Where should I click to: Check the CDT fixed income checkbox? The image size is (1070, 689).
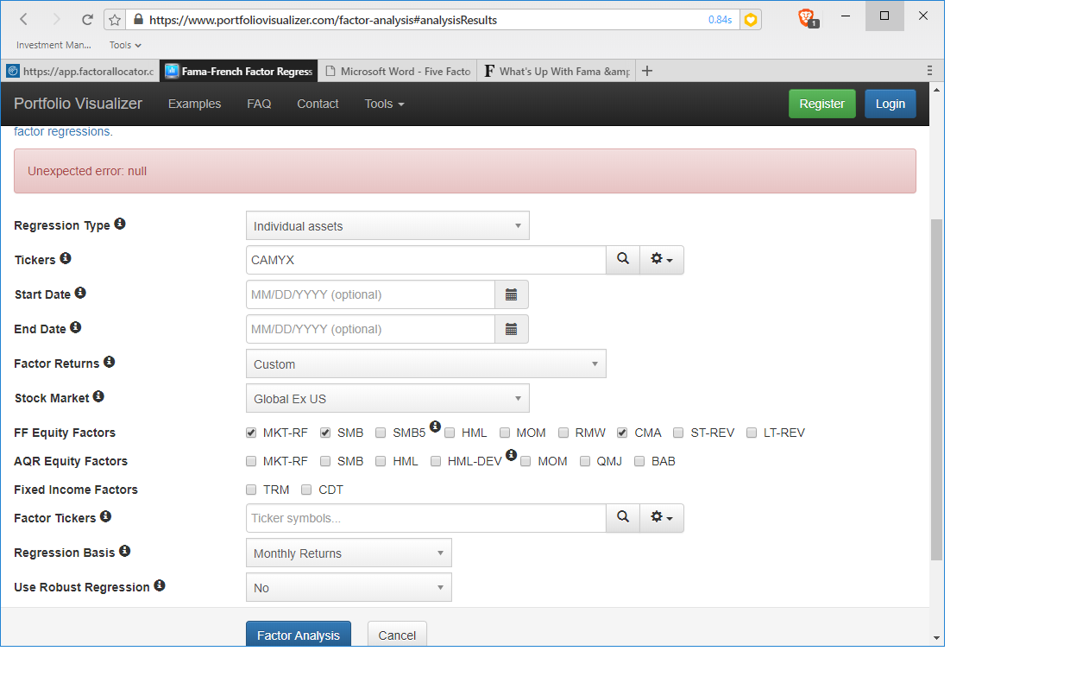click(306, 490)
